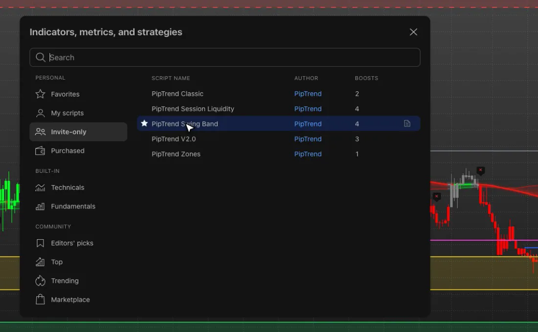Show Fundamentals built-in metrics

click(78, 206)
